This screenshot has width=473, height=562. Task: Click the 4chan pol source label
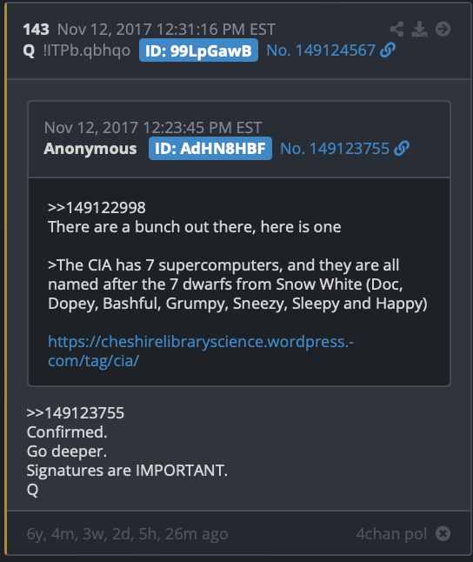391,533
